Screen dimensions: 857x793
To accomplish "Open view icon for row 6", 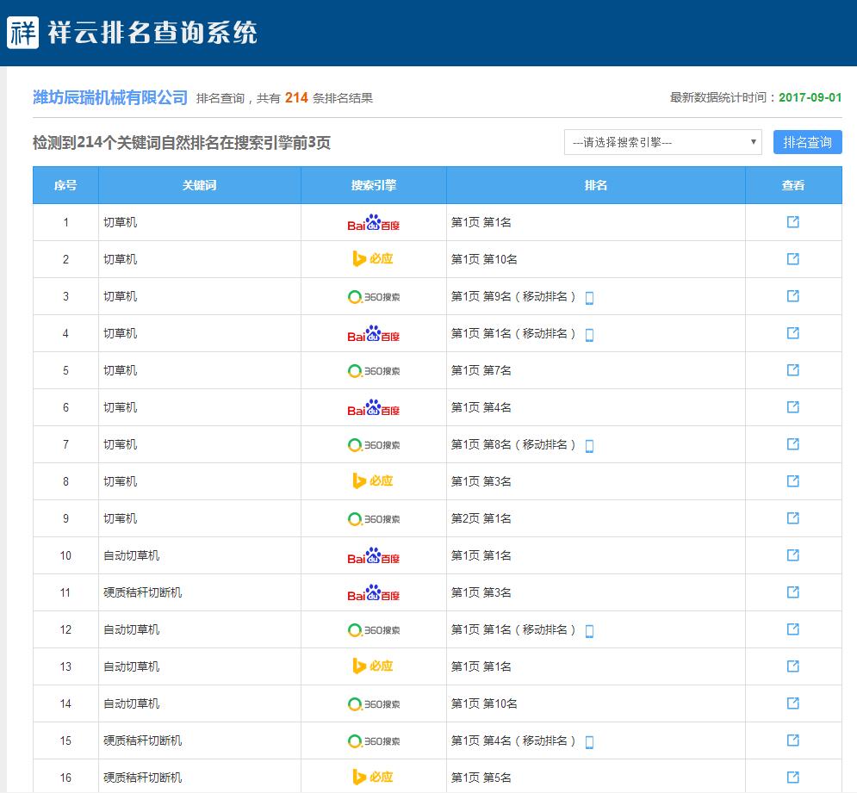I will [792, 407].
